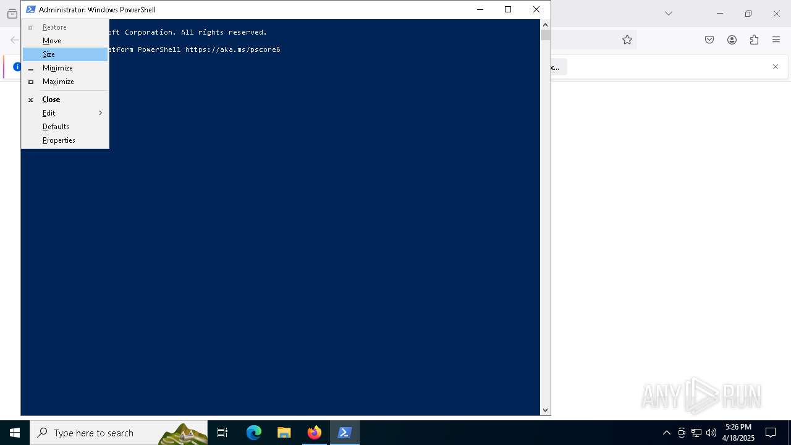Viewport: 791px width, 445px height.
Task: Click the Firefox View icon
Action: [12, 14]
